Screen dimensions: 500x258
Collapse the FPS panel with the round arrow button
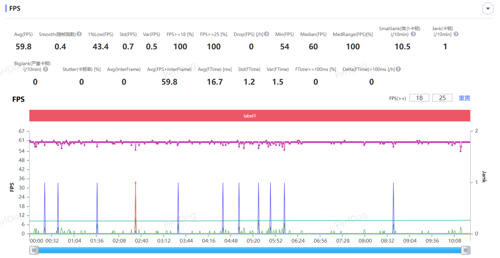(x=488, y=9)
